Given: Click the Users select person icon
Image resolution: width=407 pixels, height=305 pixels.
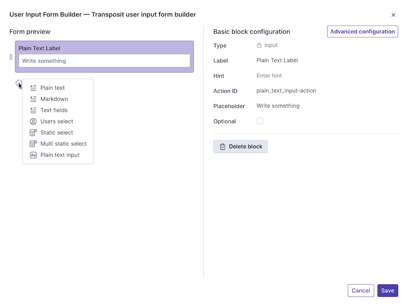Looking at the screenshot, I should (x=33, y=122).
